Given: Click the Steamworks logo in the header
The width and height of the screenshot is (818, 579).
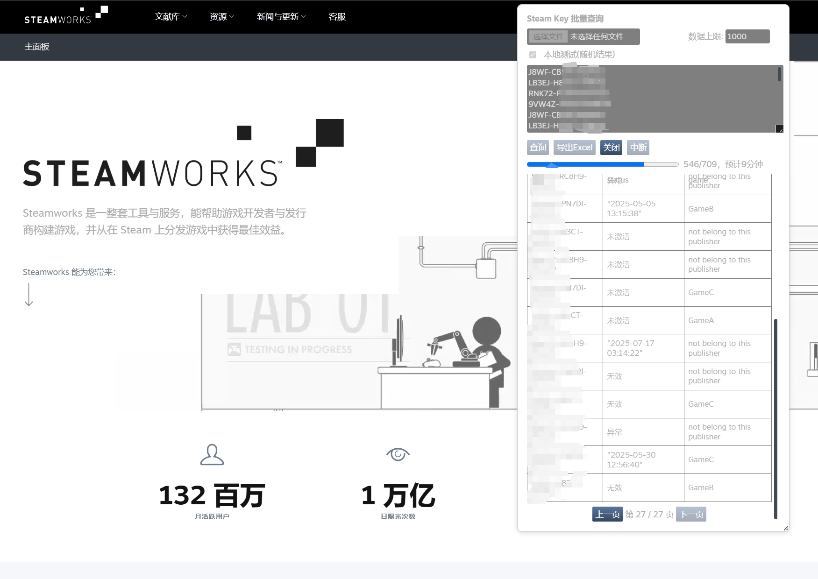Looking at the screenshot, I should click(66, 16).
